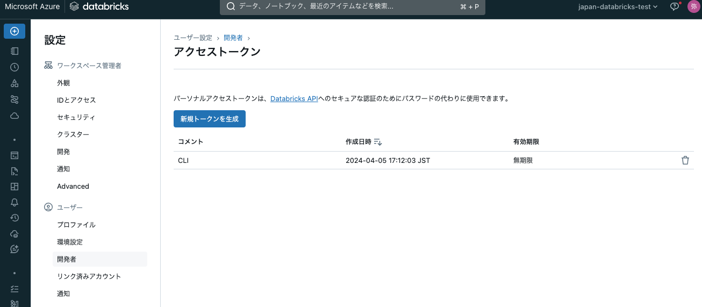Open the chat sparkle icon in sidebar

pyautogui.click(x=15, y=249)
